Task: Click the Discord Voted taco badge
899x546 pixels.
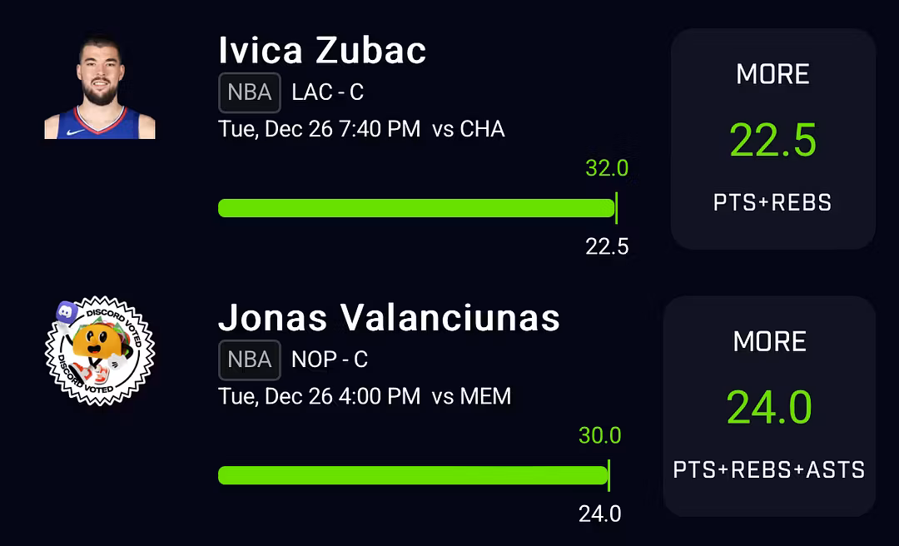Action: pyautogui.click(x=100, y=350)
